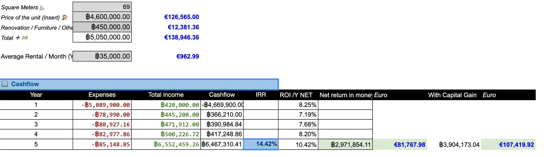Image resolution: width=551 pixels, height=157 pixels.
Task: Select the total cost in euros €138,946.36
Action: pyautogui.click(x=181, y=37)
